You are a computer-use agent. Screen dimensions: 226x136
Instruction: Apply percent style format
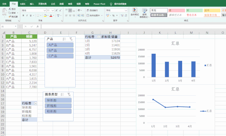click(114, 15)
